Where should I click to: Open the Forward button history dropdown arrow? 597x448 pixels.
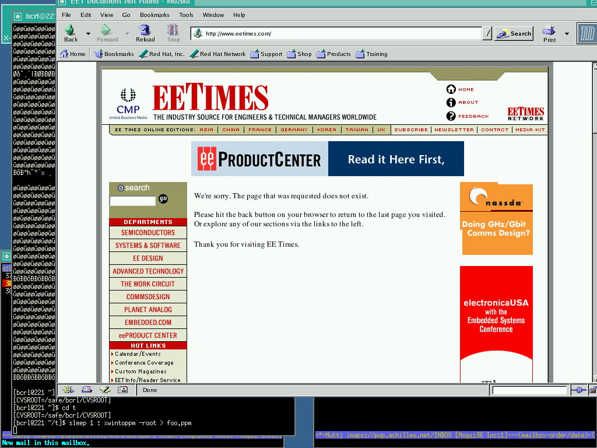[x=127, y=33]
